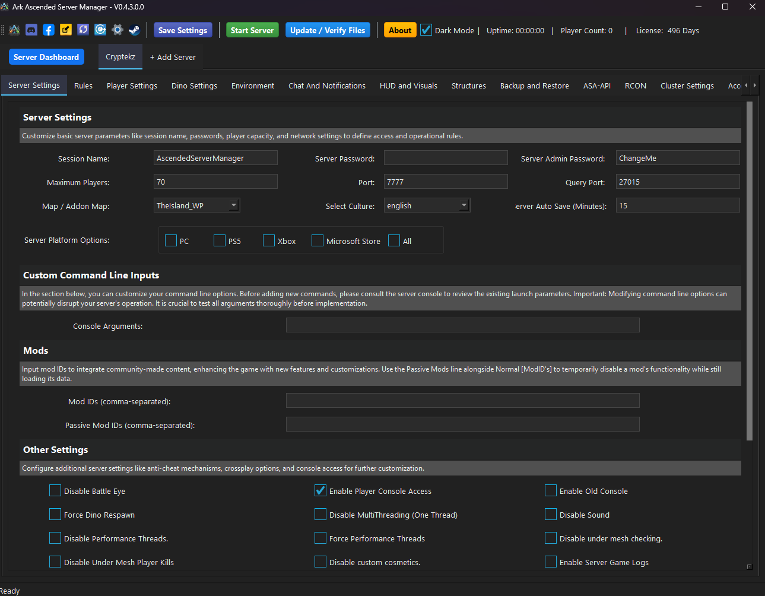
Task: Check Disable custom cosmetics
Action: [320, 562]
